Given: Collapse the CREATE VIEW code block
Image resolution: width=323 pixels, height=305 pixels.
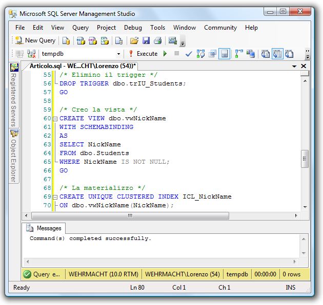Looking at the screenshot, I should pos(55,119).
